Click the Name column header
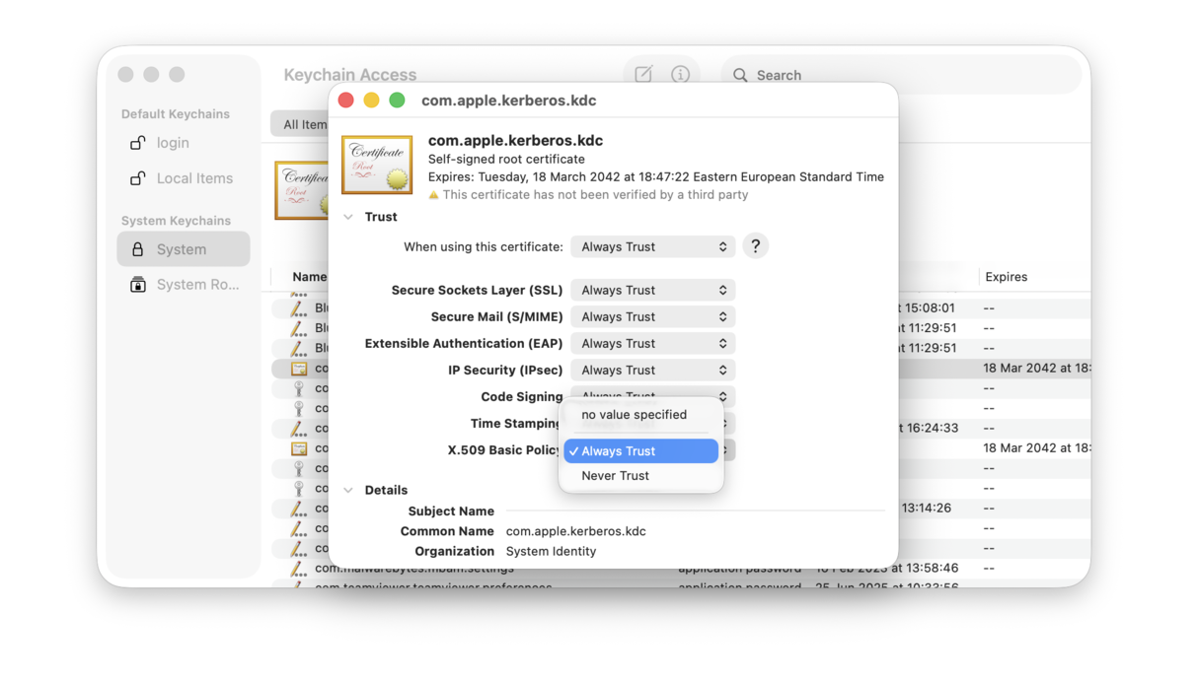 coord(309,277)
